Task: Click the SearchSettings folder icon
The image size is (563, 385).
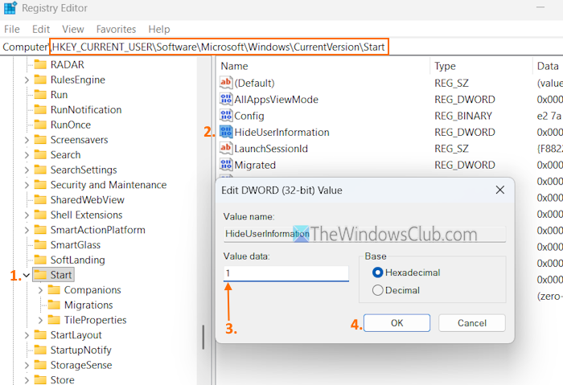Action: pos(40,170)
